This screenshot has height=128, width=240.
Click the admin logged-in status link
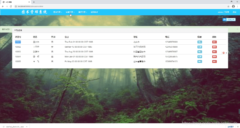point(223,12)
